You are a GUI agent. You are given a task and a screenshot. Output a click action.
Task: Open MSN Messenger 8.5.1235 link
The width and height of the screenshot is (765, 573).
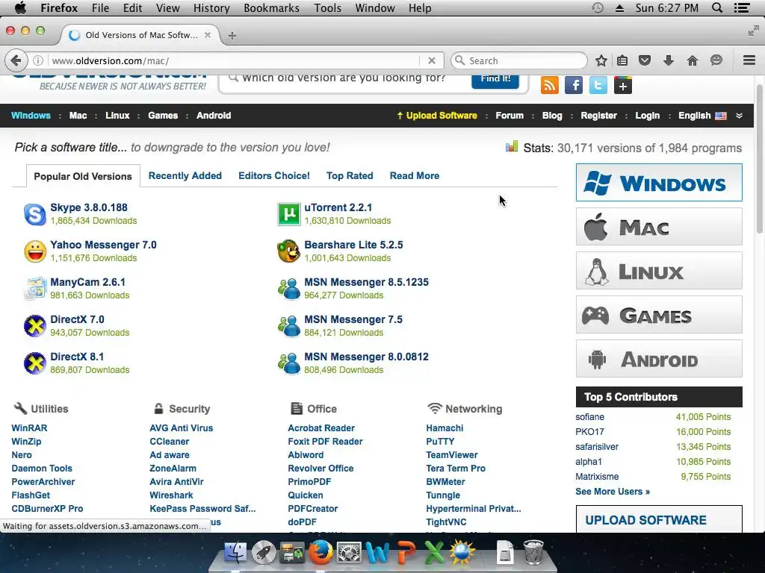click(x=366, y=282)
